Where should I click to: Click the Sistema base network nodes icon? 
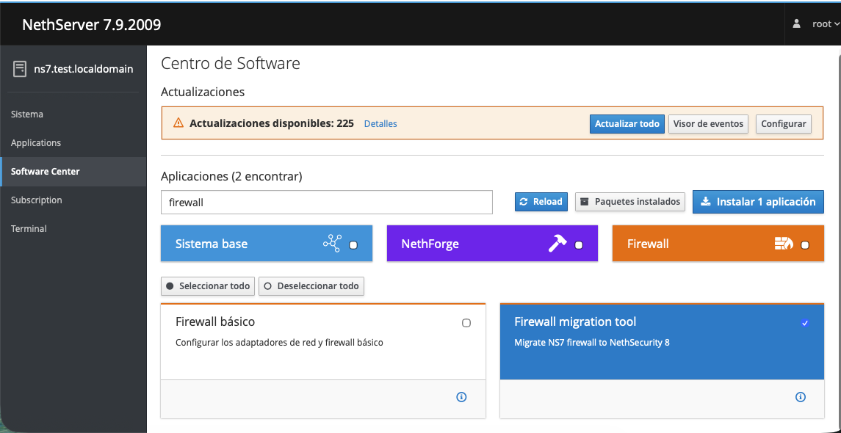(x=332, y=244)
